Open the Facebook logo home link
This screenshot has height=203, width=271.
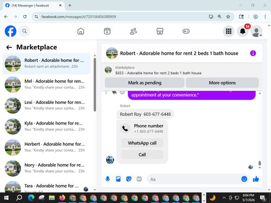10,31
